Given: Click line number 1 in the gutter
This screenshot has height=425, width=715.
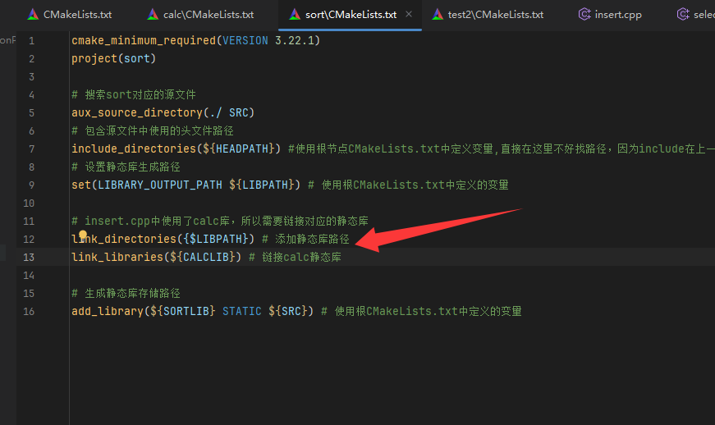Looking at the screenshot, I should click(x=31, y=41).
